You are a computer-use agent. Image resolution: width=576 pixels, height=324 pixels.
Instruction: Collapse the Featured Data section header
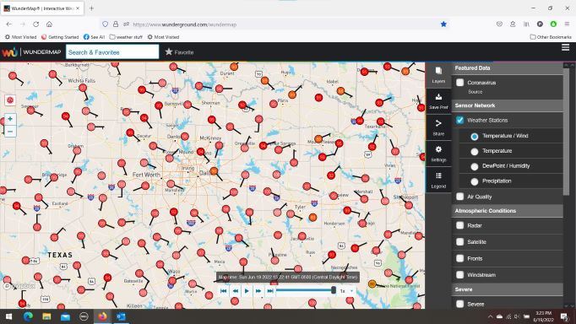pyautogui.click(x=508, y=68)
